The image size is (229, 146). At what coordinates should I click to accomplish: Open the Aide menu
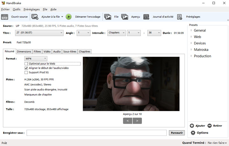(53, 9)
